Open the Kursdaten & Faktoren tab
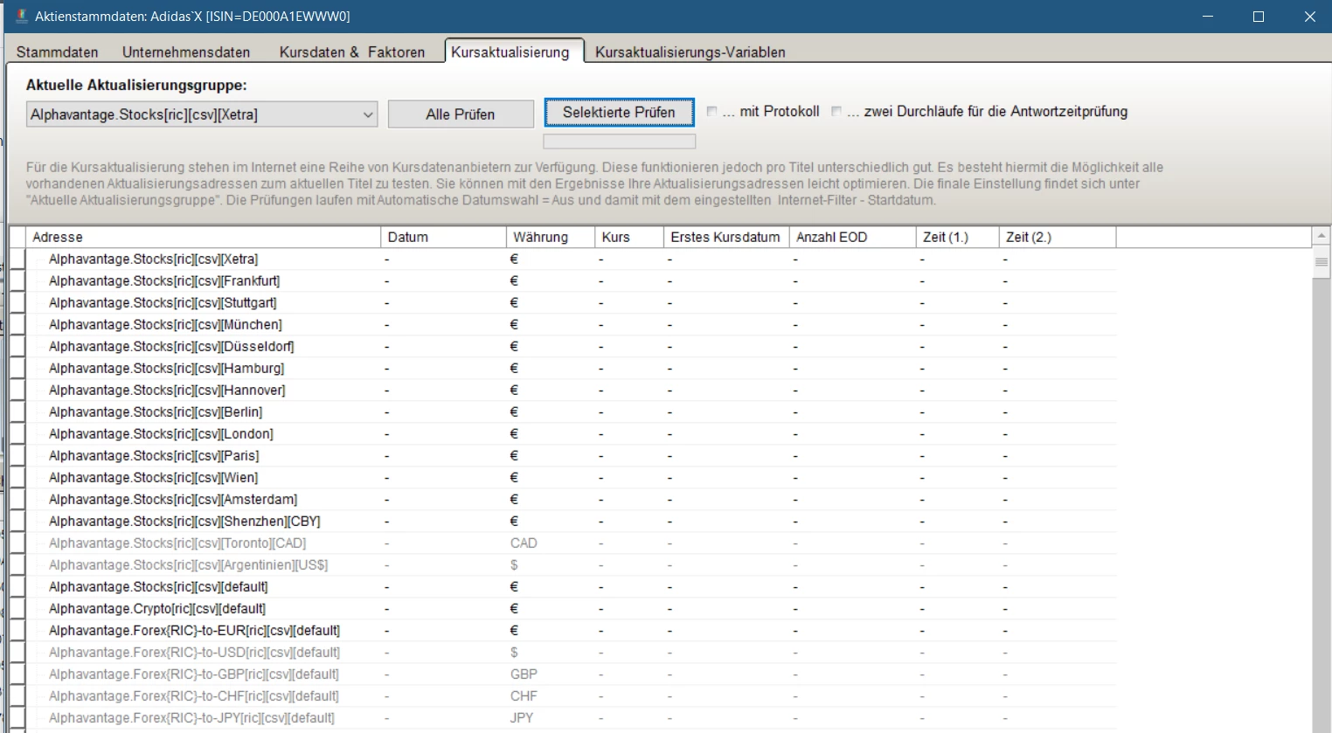1332x733 pixels. (x=352, y=52)
